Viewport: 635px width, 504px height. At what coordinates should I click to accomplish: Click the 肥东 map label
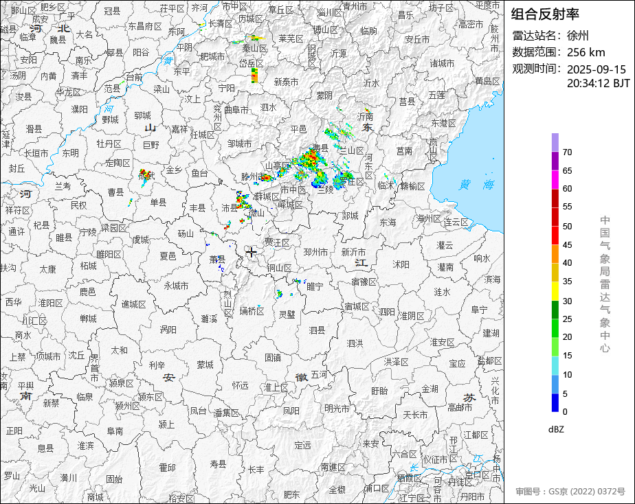291,494
